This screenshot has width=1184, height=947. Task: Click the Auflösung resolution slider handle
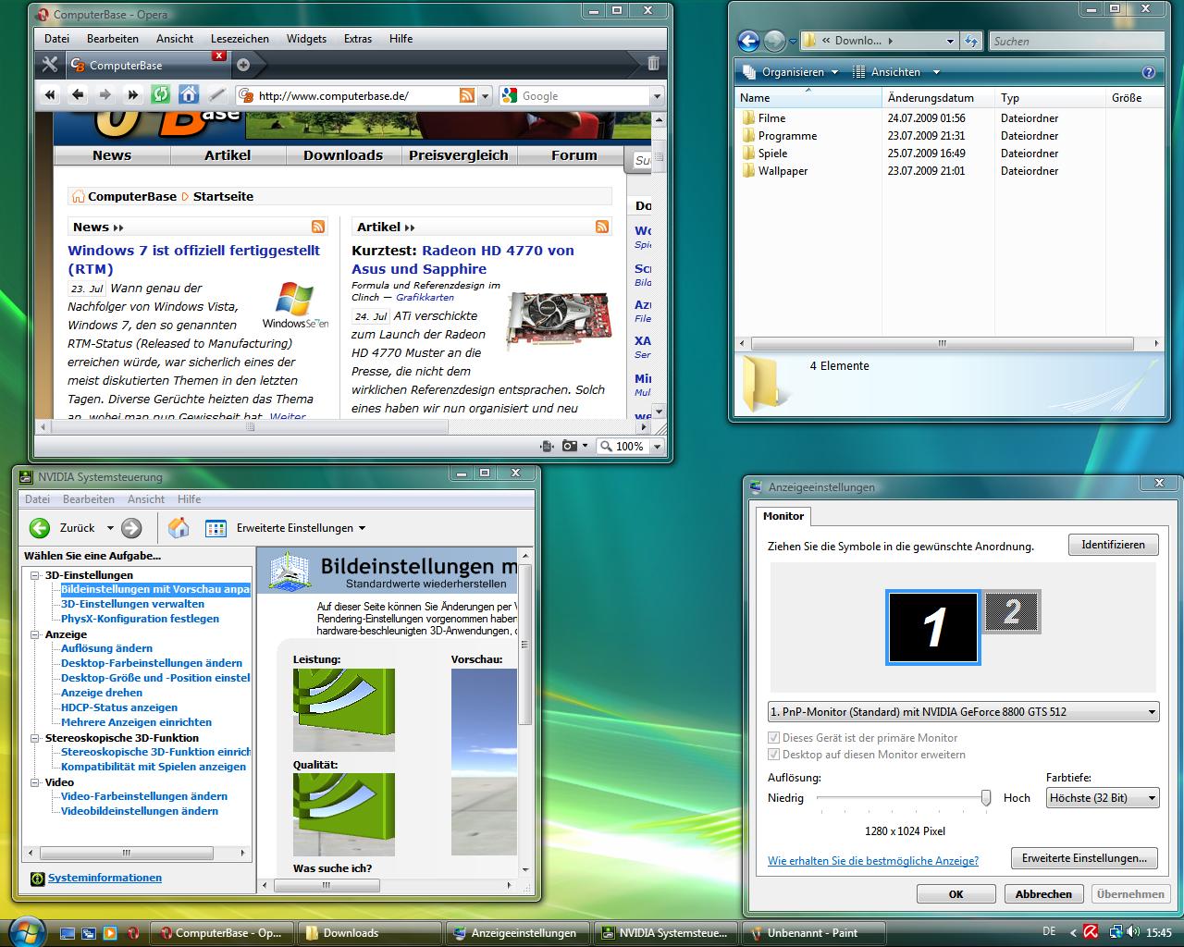click(x=986, y=797)
